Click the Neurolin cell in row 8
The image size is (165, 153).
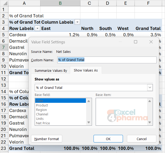coord(18,54)
